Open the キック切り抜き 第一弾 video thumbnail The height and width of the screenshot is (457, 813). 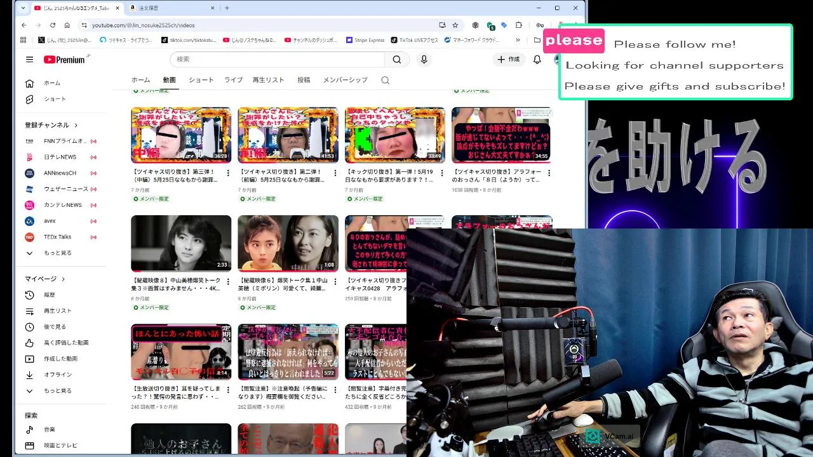[394, 135]
